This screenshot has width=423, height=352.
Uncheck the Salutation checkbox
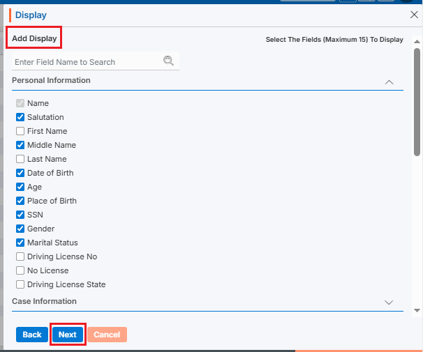(x=20, y=117)
